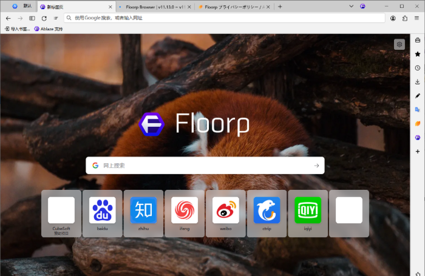This screenshot has height=276, width=425.
Task: Open the CubeSoft shortcut tile
Action: [x=61, y=214]
